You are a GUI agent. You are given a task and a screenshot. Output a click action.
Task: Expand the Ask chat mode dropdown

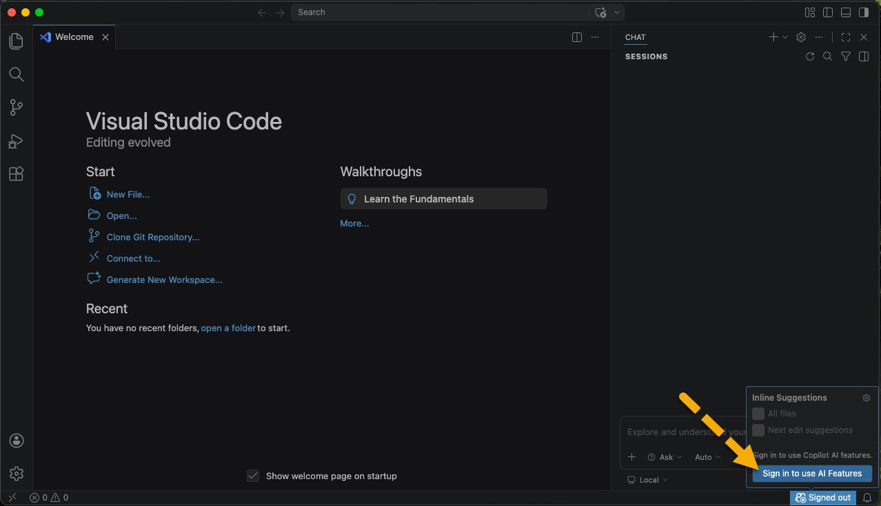[x=665, y=457]
